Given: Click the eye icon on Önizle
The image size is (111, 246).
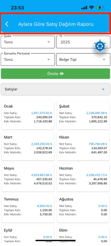Looking at the screenshot, I should point(62,74).
